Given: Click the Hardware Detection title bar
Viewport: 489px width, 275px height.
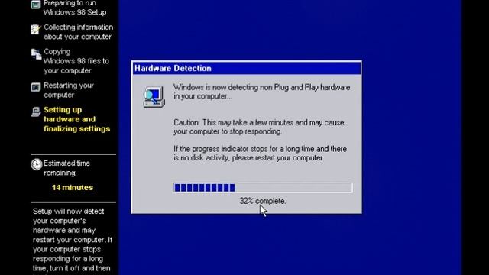Looking at the screenshot, I should [247, 68].
